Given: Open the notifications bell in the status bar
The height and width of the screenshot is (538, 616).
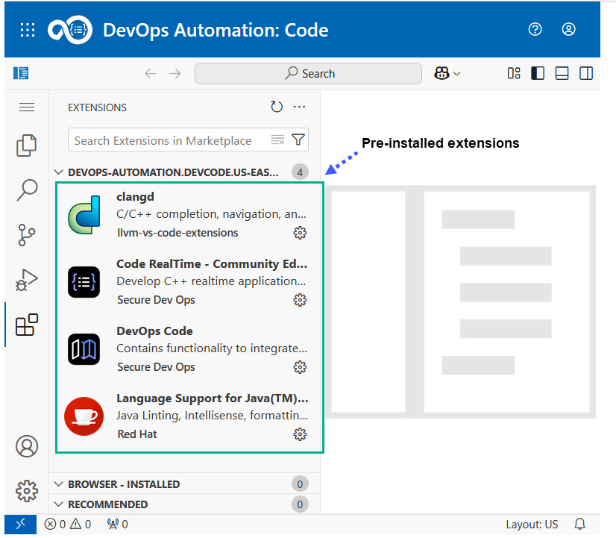Looking at the screenshot, I should click(x=579, y=524).
